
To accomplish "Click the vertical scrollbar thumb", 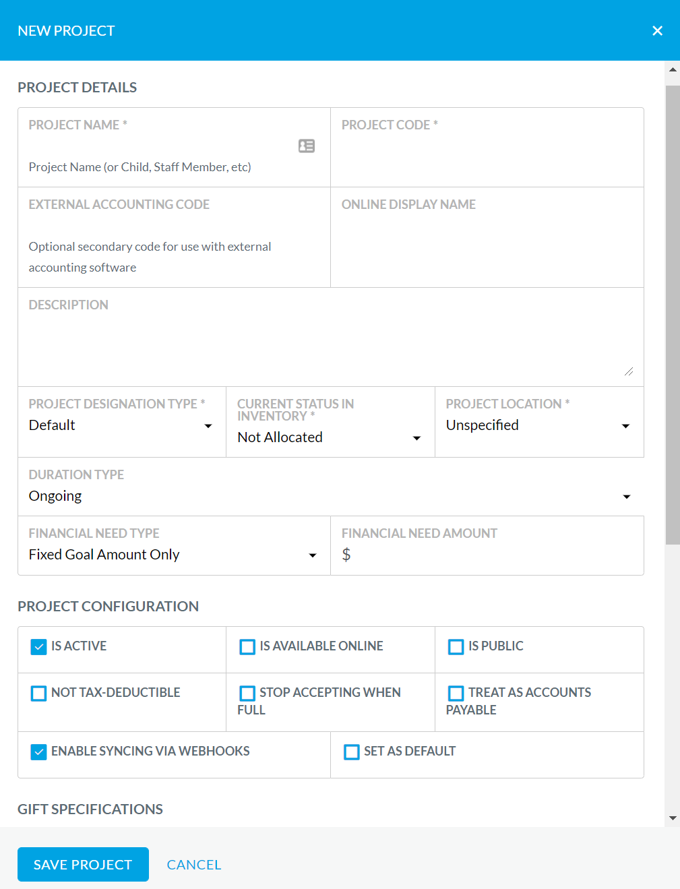I will pos(673,314).
